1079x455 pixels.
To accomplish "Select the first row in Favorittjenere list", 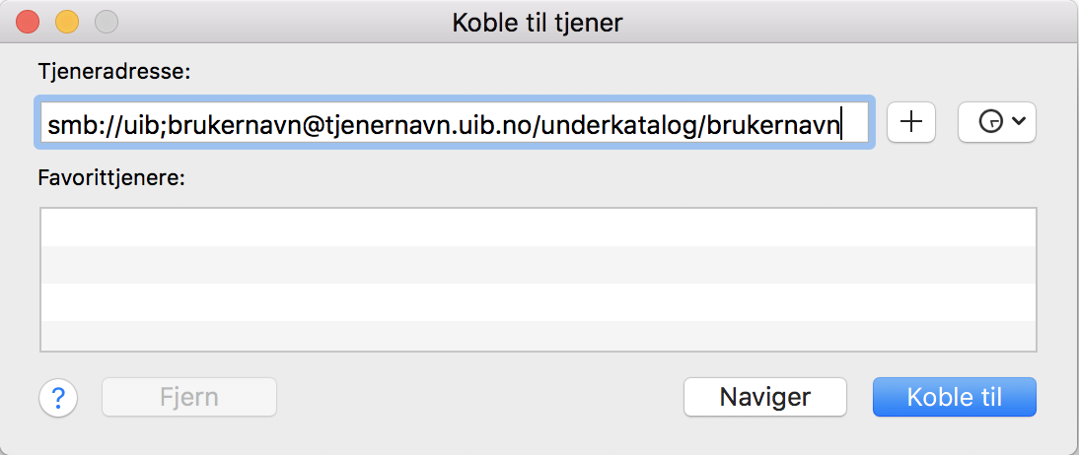I will point(538,227).
